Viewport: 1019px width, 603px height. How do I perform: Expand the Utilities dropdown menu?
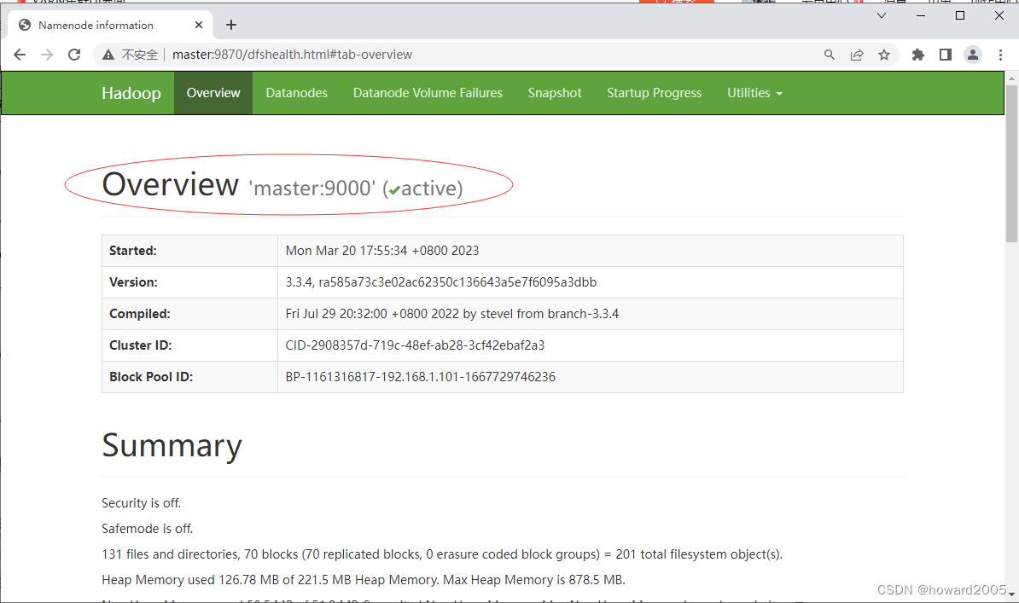click(754, 93)
